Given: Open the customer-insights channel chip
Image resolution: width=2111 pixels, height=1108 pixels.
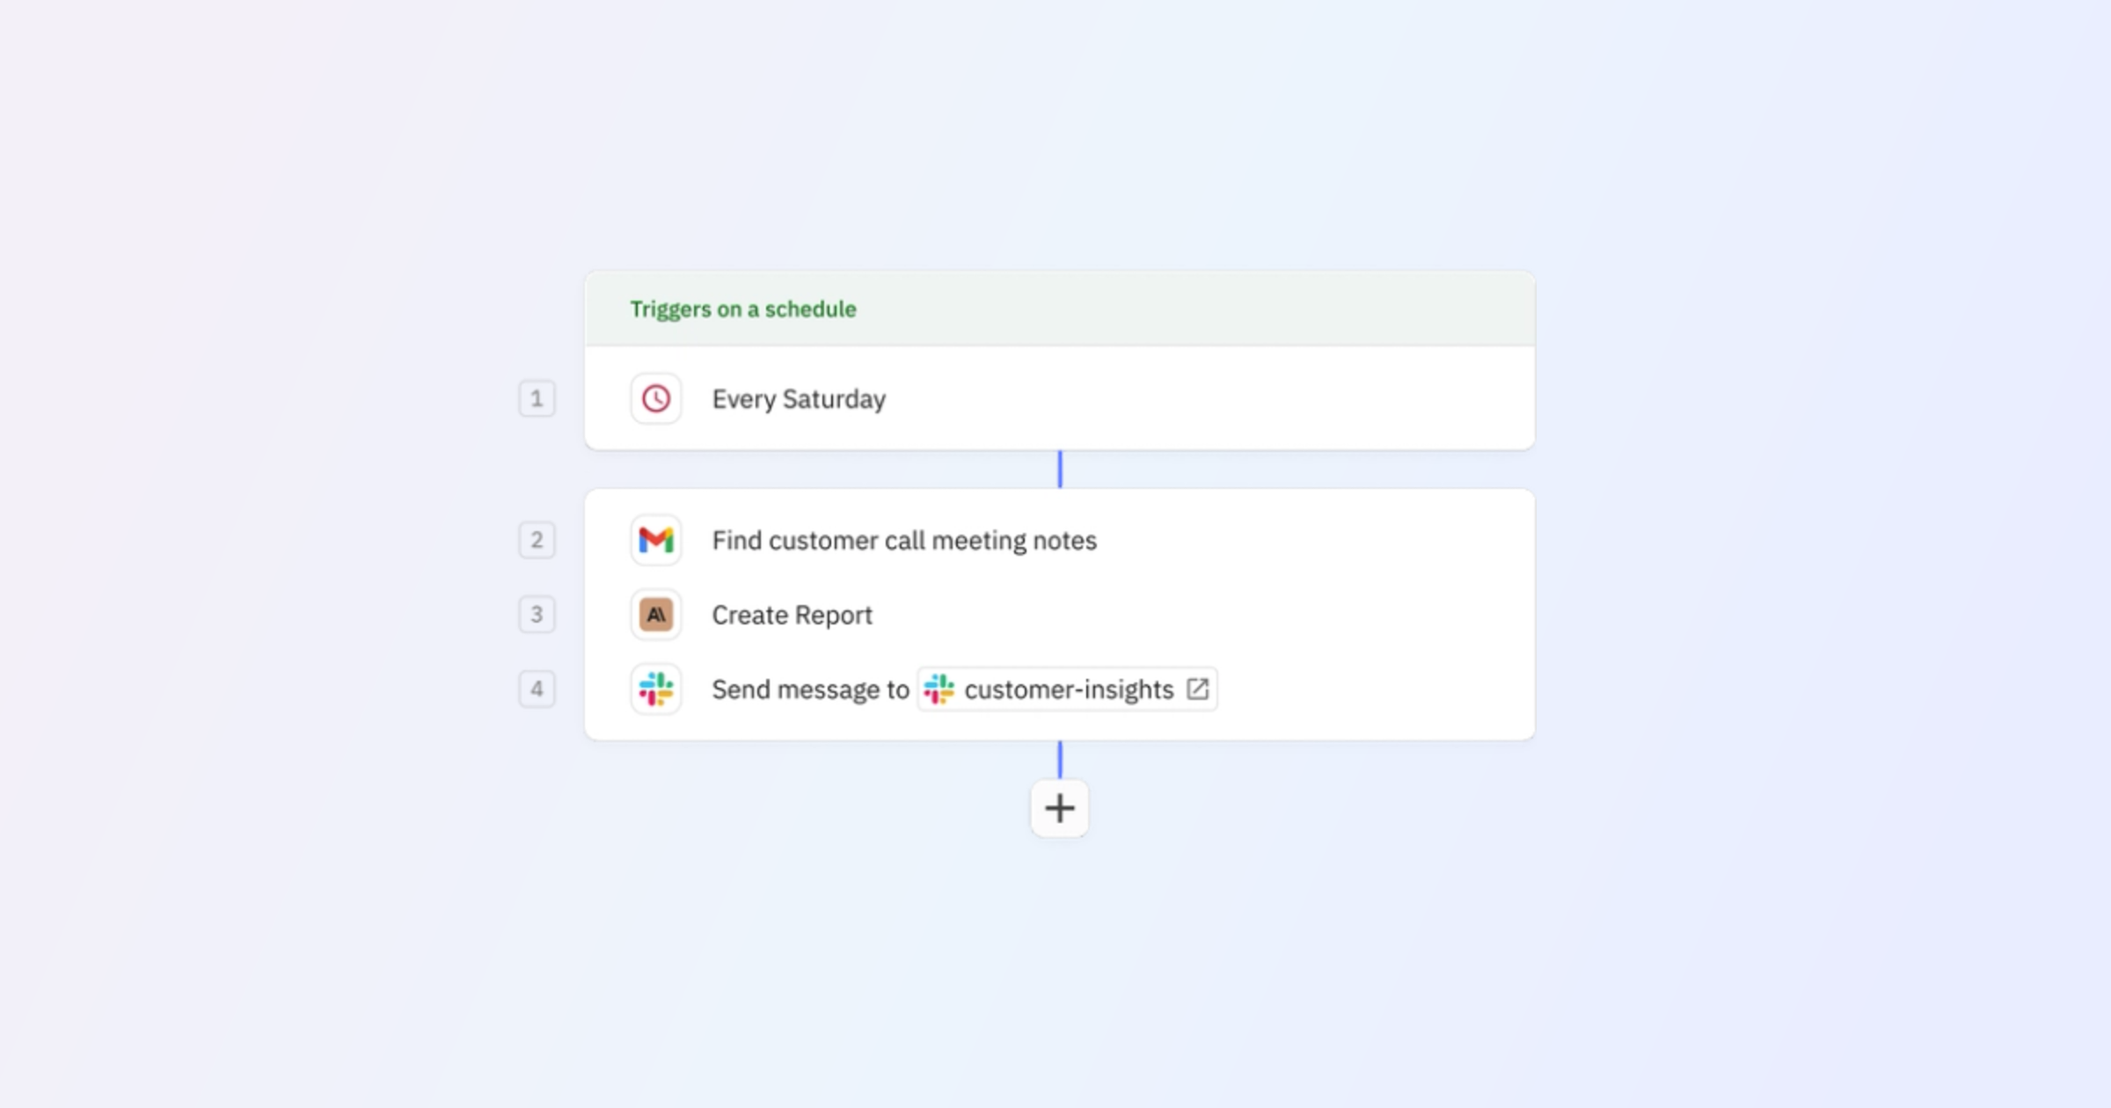Looking at the screenshot, I should 1067,689.
